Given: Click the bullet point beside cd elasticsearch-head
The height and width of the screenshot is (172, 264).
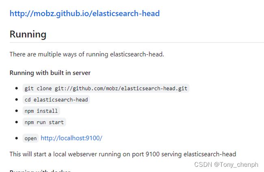Looking at the screenshot, I should coord(17,99).
